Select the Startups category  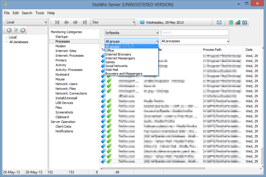click(x=62, y=37)
